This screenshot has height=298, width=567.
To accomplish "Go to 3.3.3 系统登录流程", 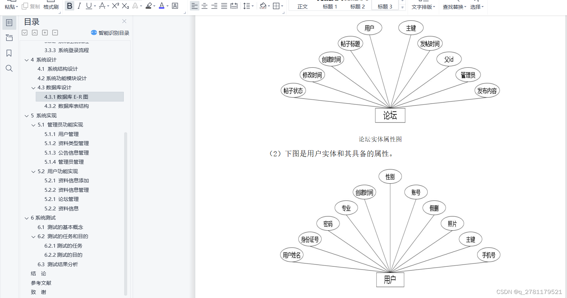I will click(66, 50).
